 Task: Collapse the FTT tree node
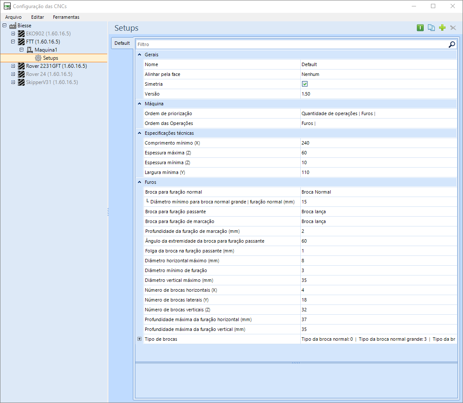(x=13, y=41)
